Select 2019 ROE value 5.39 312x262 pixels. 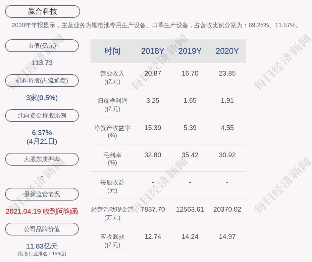coord(190,128)
